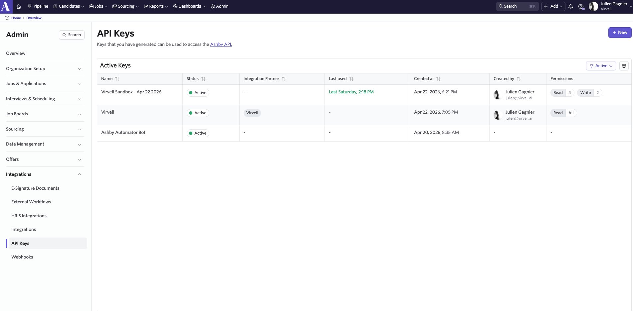Screen dimensions: 633x311
Task: Expand Data Management section
Action: (45, 144)
